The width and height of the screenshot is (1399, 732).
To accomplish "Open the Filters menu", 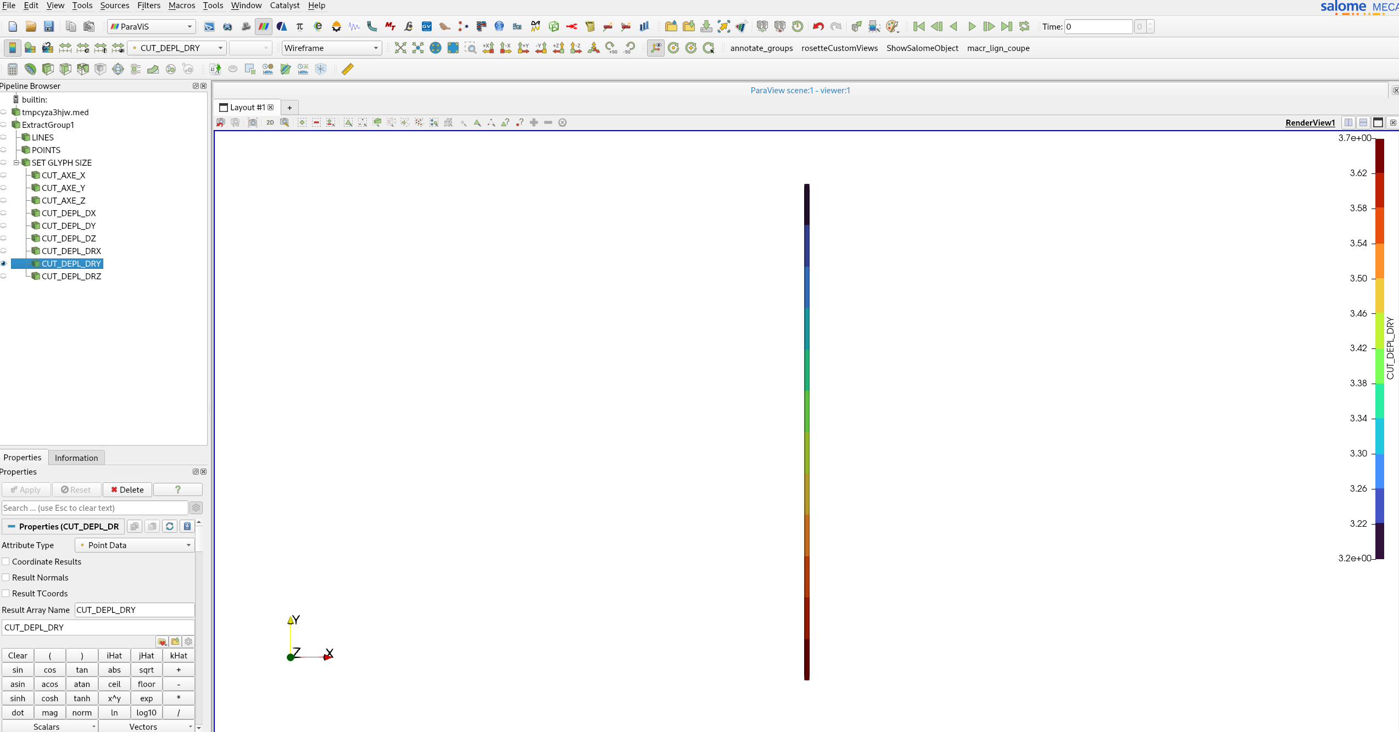I will [149, 5].
